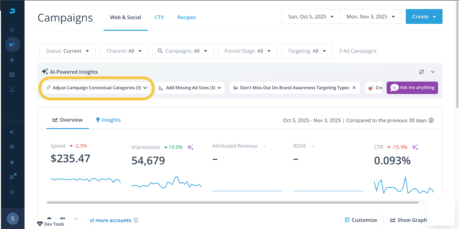Open the start date Sun, Oct 5, 2025 picker
Viewport: 459px width, 229px height.
(311, 17)
